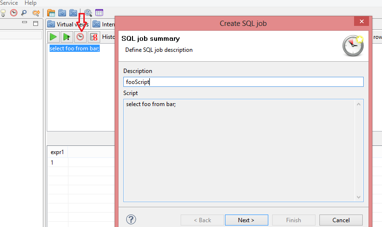Click the Script scrollbar down arrow
382x227 pixels.
pos(358,197)
